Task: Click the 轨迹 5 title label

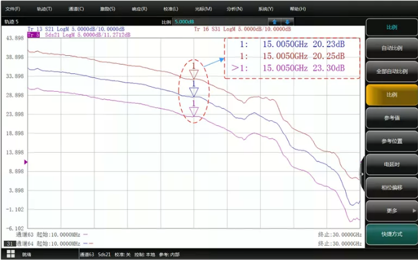Action: click(x=11, y=22)
